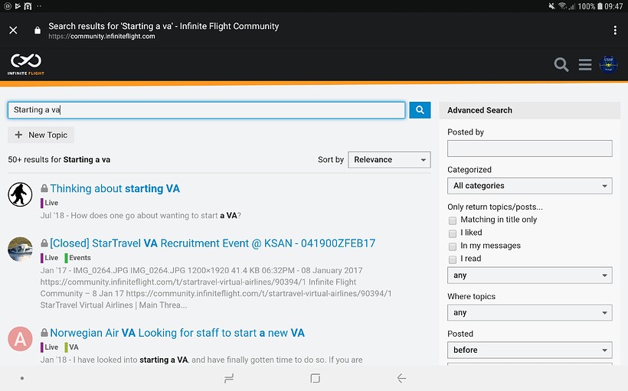
Task: Open the user profile avatar in header
Action: pos(608,64)
